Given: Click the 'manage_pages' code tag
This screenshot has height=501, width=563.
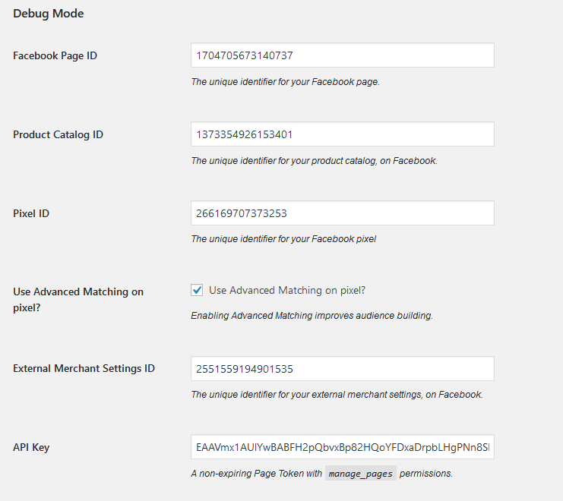Looking at the screenshot, I should pos(360,474).
